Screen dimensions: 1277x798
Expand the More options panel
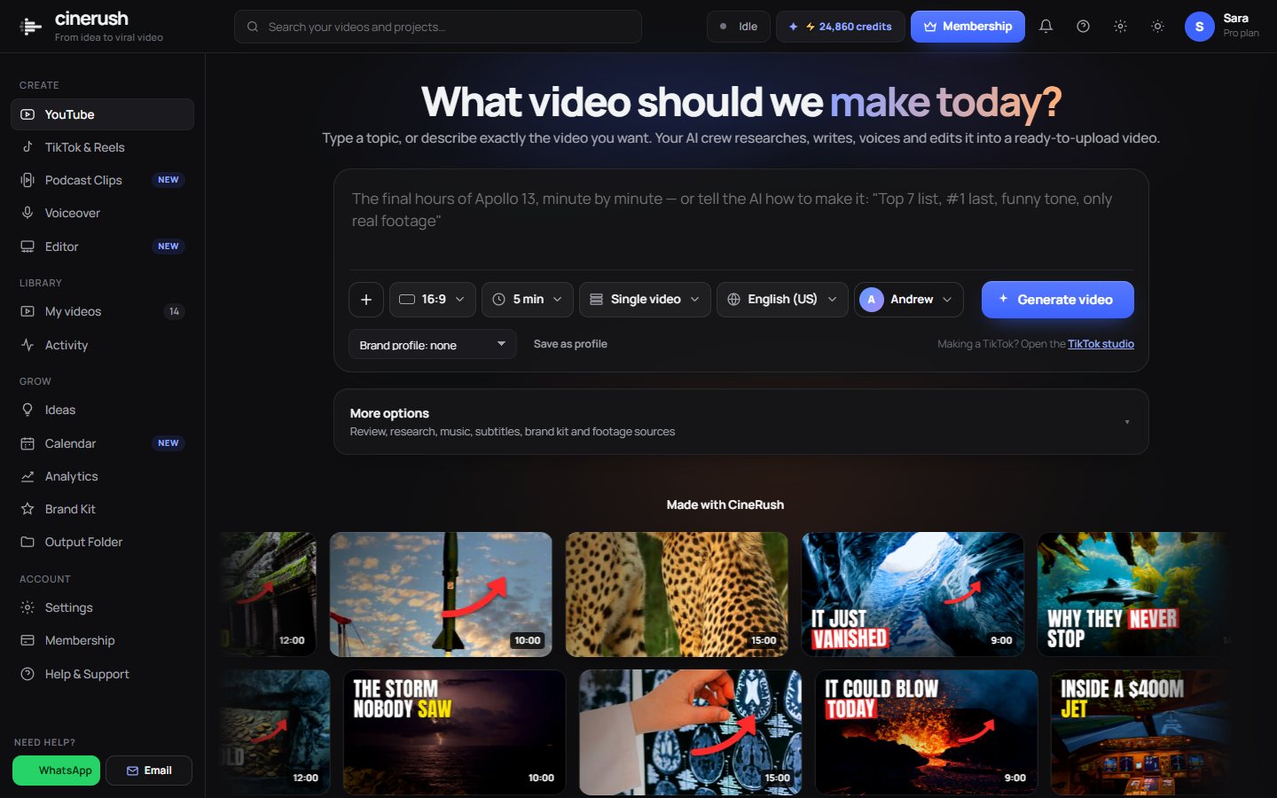click(x=741, y=422)
